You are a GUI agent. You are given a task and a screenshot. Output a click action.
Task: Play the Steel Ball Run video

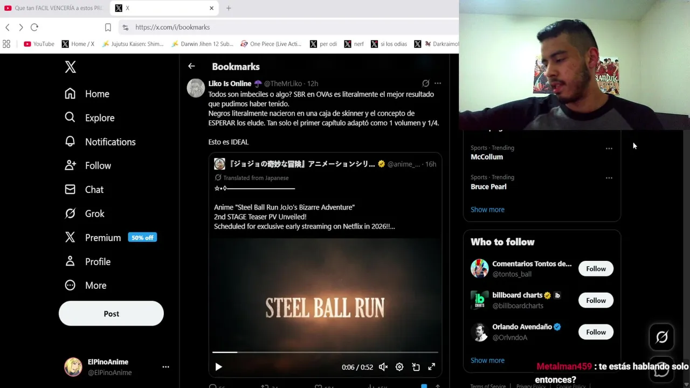pos(218,367)
